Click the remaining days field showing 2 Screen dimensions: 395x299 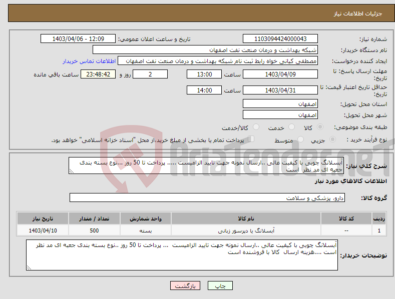pos(150,74)
